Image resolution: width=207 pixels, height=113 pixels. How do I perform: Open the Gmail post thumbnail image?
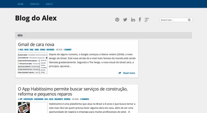tap(33, 63)
